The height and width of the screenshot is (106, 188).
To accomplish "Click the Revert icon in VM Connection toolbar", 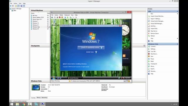I will [73, 17].
